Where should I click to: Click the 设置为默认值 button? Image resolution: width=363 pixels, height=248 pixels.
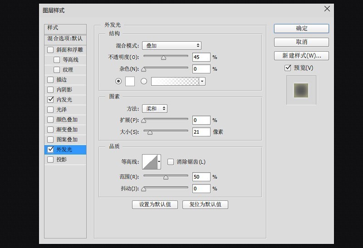tap(155, 204)
